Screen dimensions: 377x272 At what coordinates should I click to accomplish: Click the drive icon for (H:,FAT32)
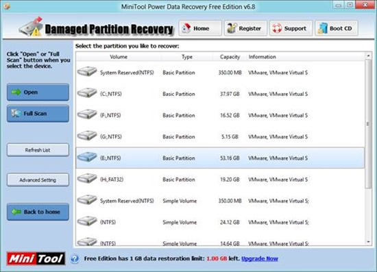click(x=87, y=179)
